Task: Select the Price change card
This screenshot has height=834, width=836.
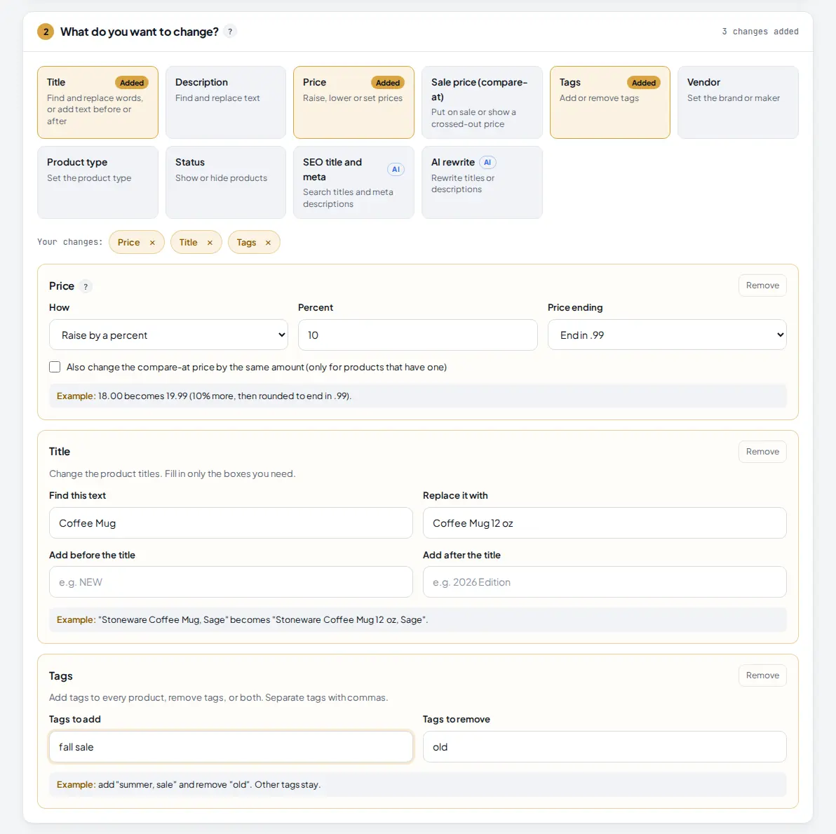Action: click(x=353, y=102)
